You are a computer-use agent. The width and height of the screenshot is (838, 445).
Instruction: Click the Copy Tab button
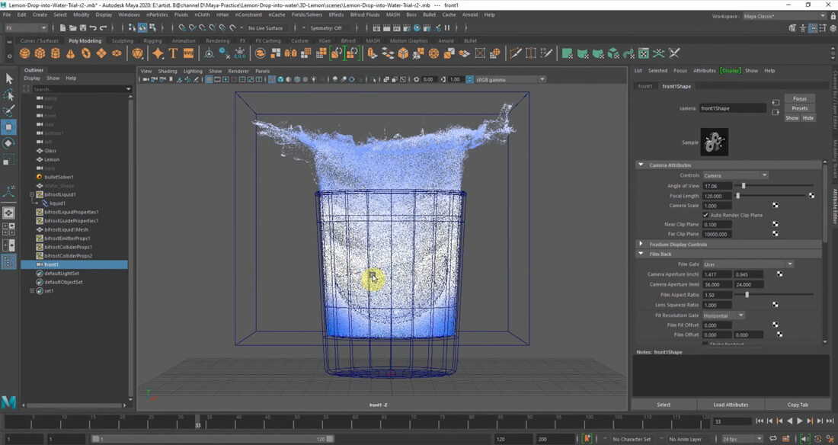pos(798,405)
